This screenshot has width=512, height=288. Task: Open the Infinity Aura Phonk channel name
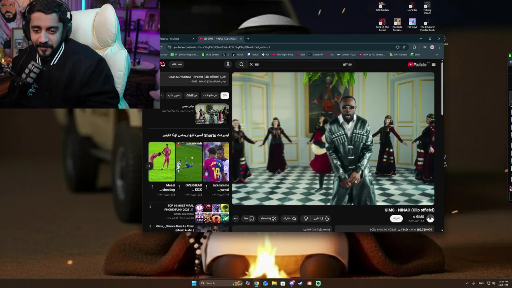[184, 214]
